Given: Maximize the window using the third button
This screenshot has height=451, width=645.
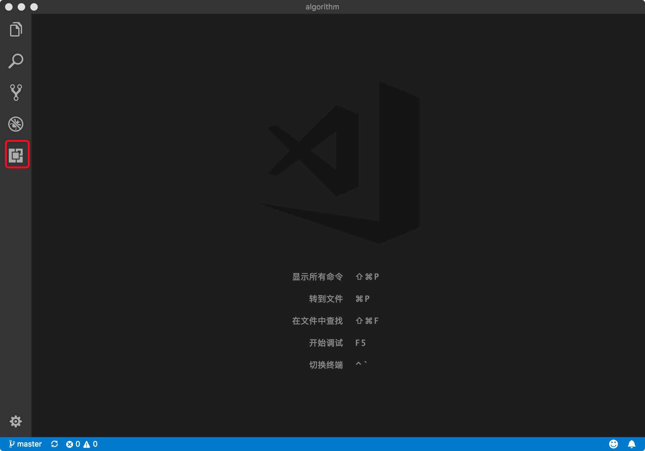Looking at the screenshot, I should (34, 7).
